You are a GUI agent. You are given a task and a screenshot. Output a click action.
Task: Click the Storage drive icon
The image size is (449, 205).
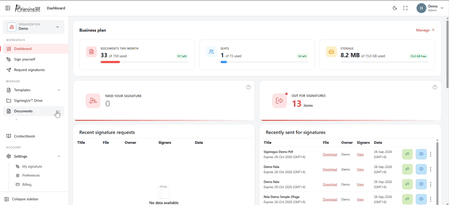tap(331, 52)
